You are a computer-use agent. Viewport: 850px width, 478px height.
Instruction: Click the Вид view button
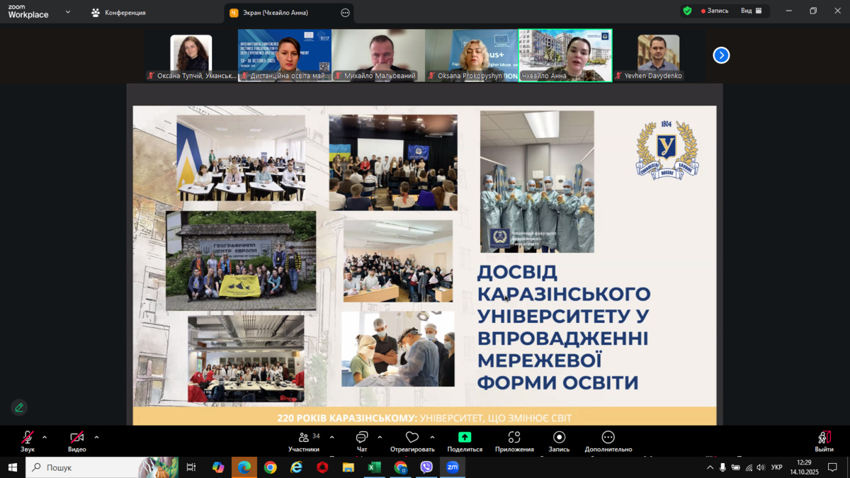(x=751, y=11)
